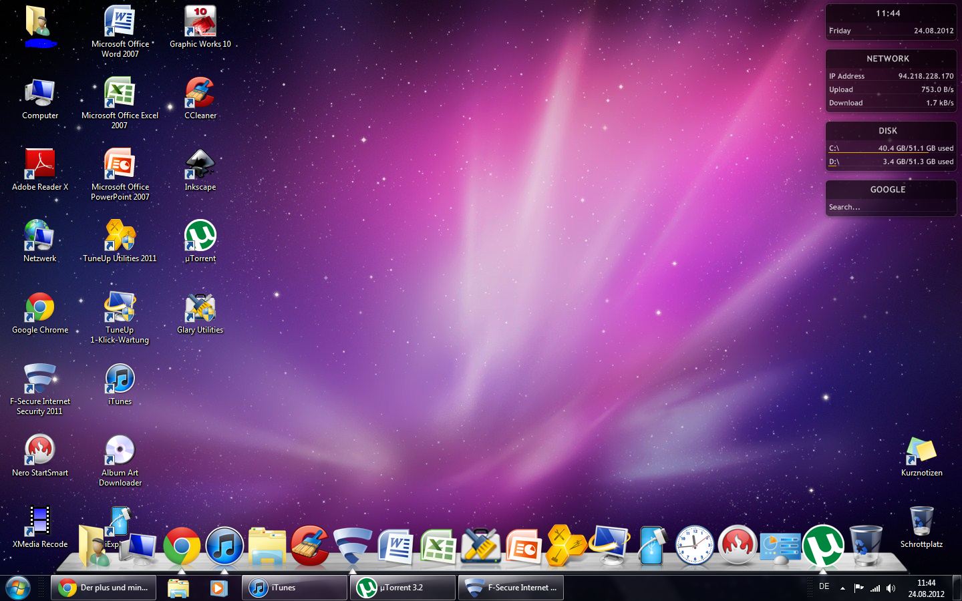The width and height of the screenshot is (962, 601).
Task: Switch to F-Secure Internet taskbar button
Action: coord(511,588)
